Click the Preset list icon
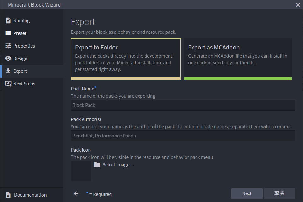 [8, 33]
